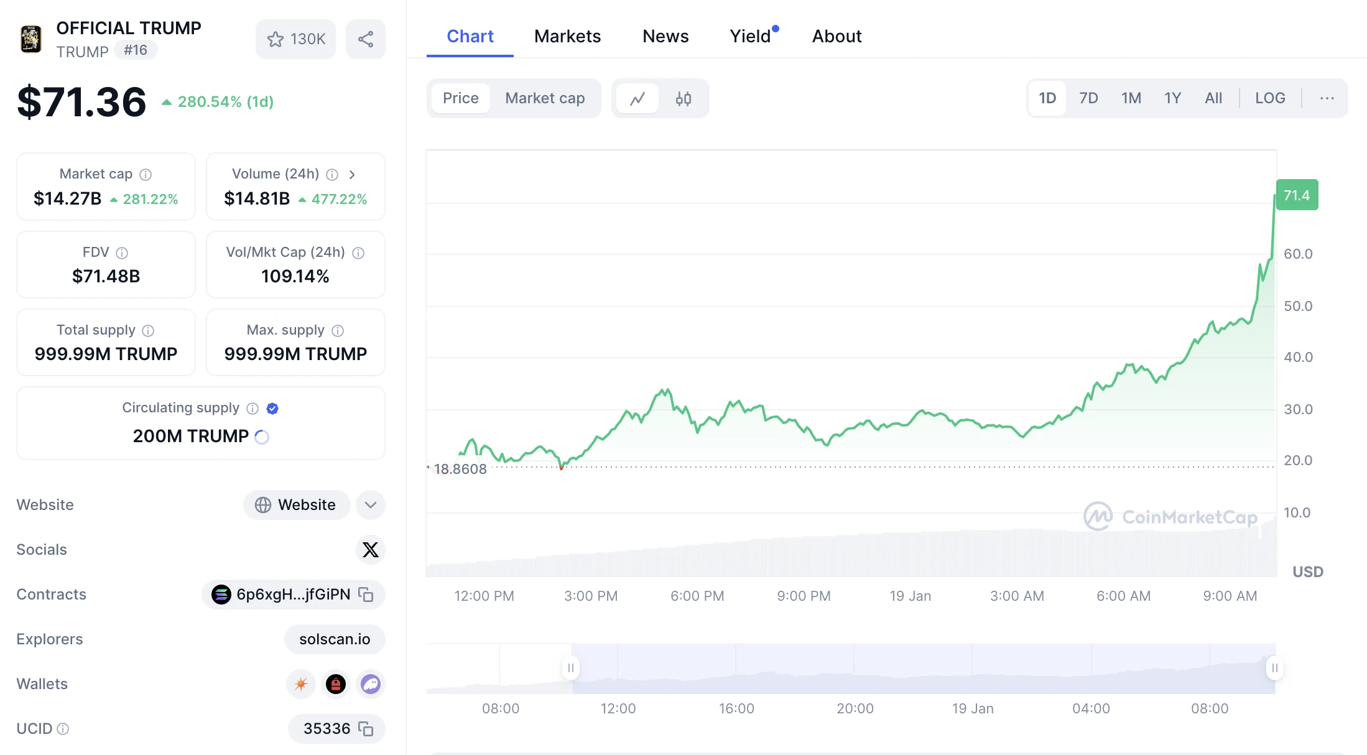The image size is (1367, 755).
Task: Set chart range to 7D
Action: [1088, 98]
